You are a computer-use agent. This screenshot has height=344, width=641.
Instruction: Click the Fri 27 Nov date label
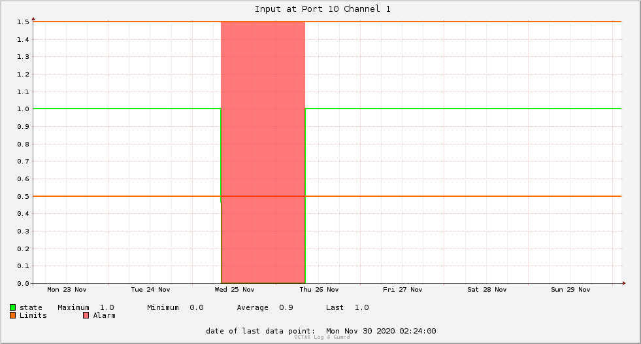coord(403,290)
